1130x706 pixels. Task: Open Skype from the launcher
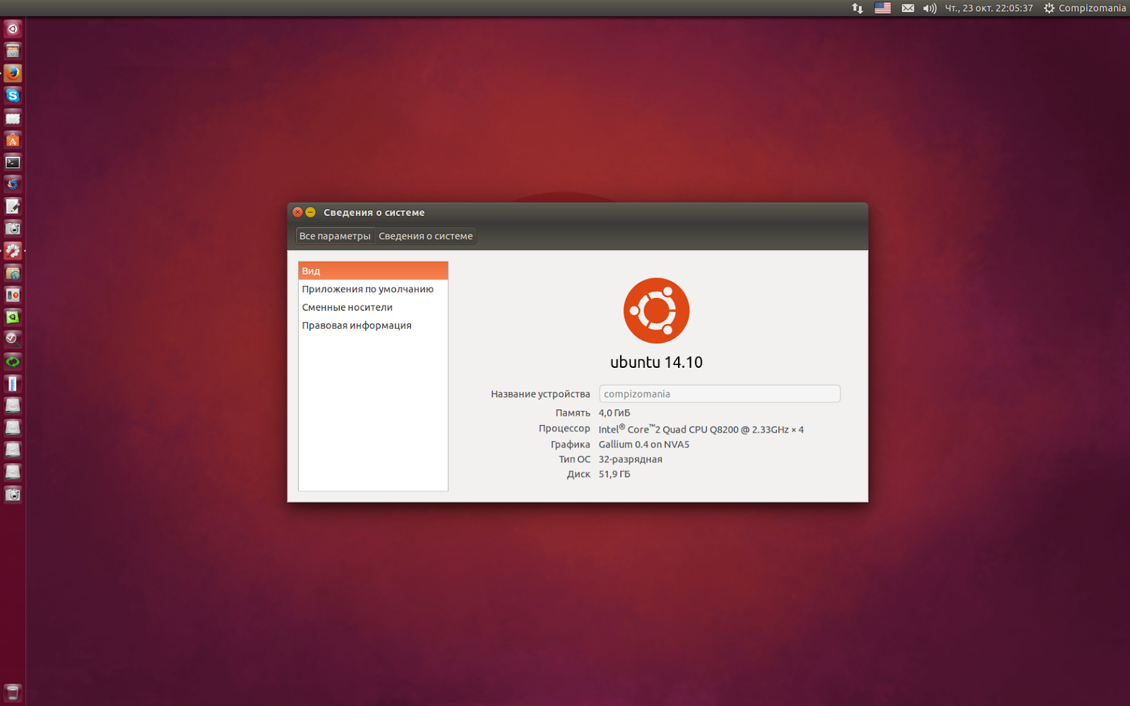pyautogui.click(x=13, y=95)
